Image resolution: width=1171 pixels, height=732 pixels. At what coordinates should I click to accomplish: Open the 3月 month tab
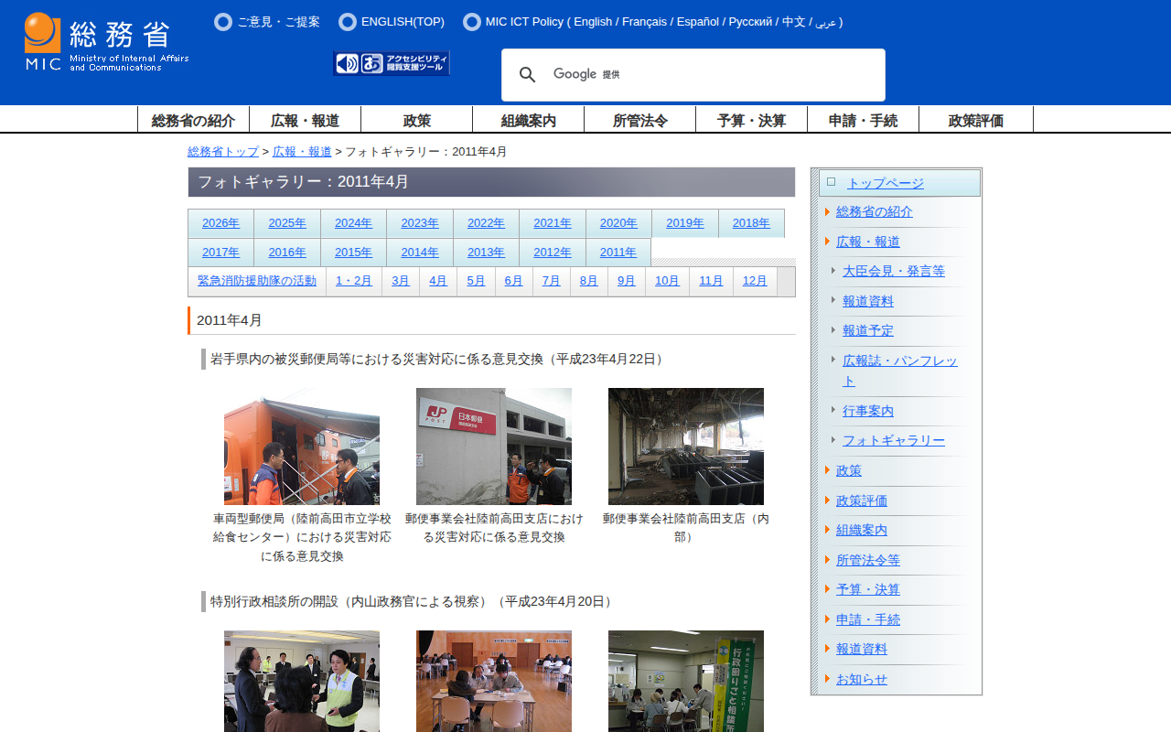point(401,281)
